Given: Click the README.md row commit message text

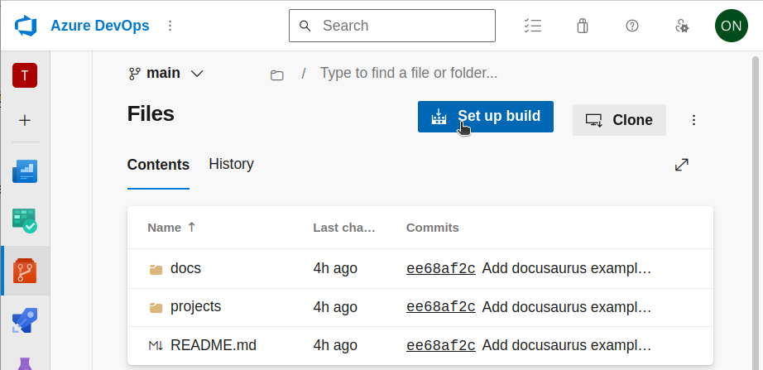Looking at the screenshot, I should 566,346.
